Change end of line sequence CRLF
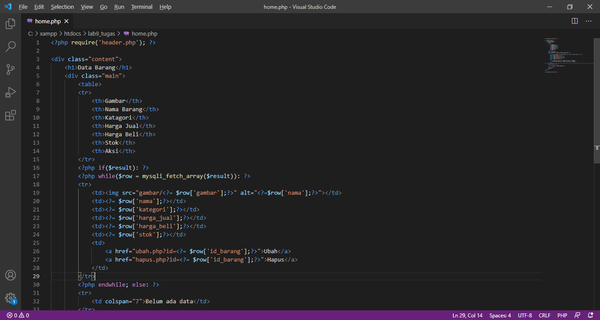600x320 pixels. tap(545, 316)
